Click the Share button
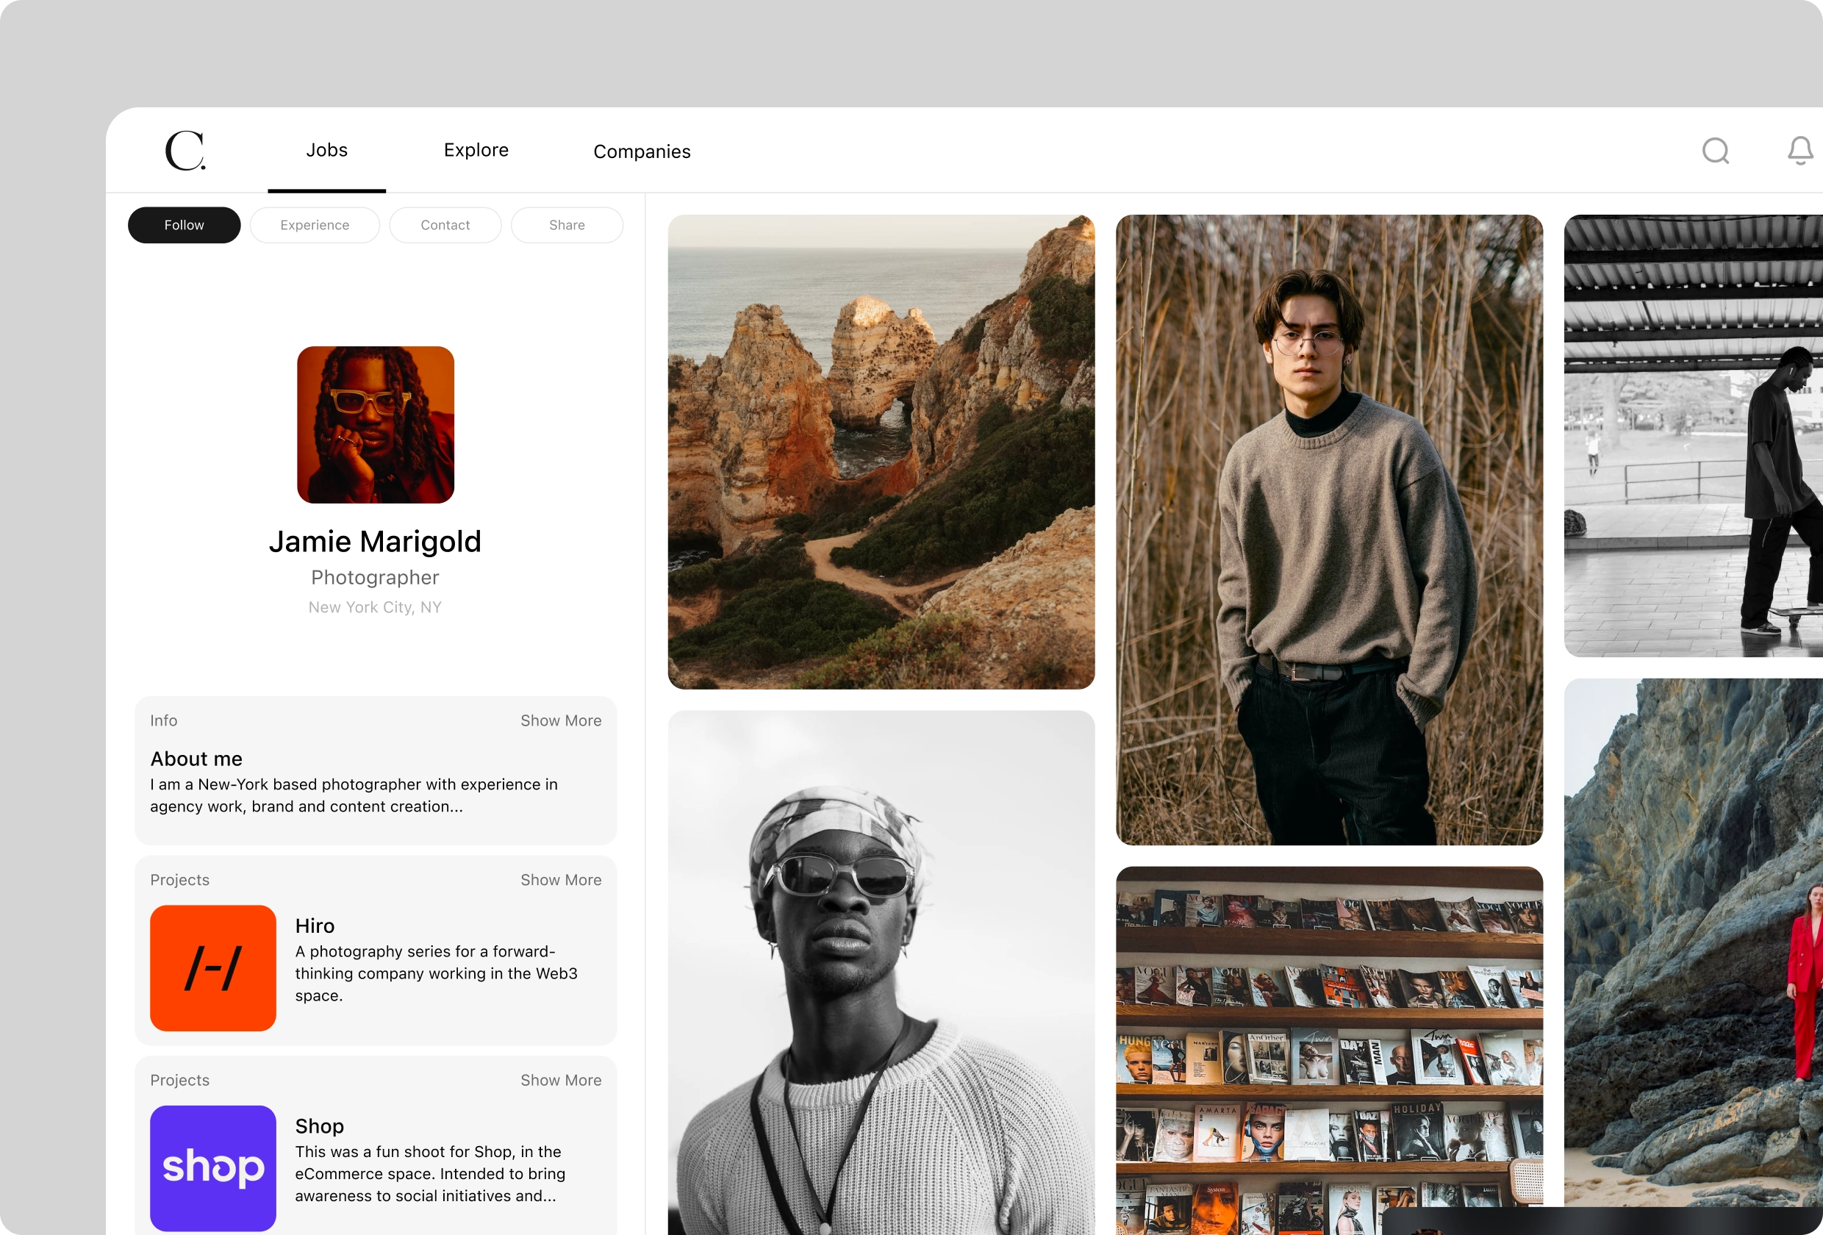 click(566, 225)
